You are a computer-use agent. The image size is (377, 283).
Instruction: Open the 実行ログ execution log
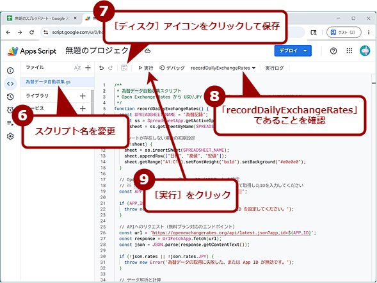275,68
